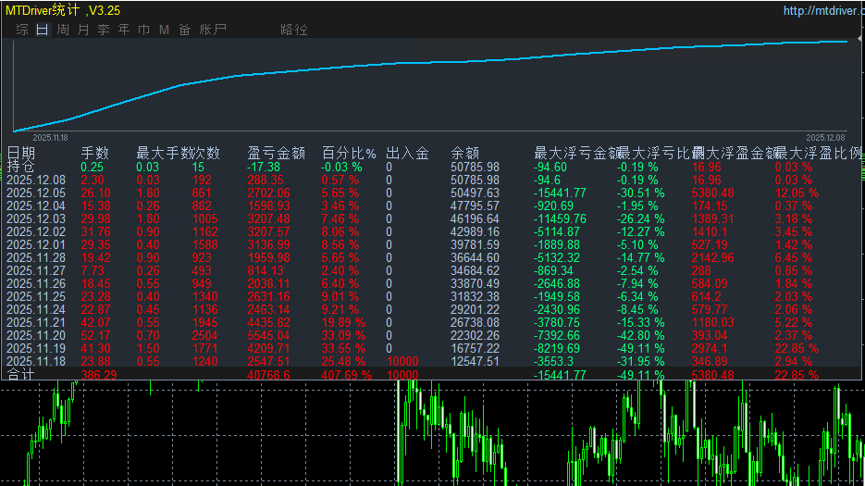Select the 2025.11.25 date row

coord(36,296)
